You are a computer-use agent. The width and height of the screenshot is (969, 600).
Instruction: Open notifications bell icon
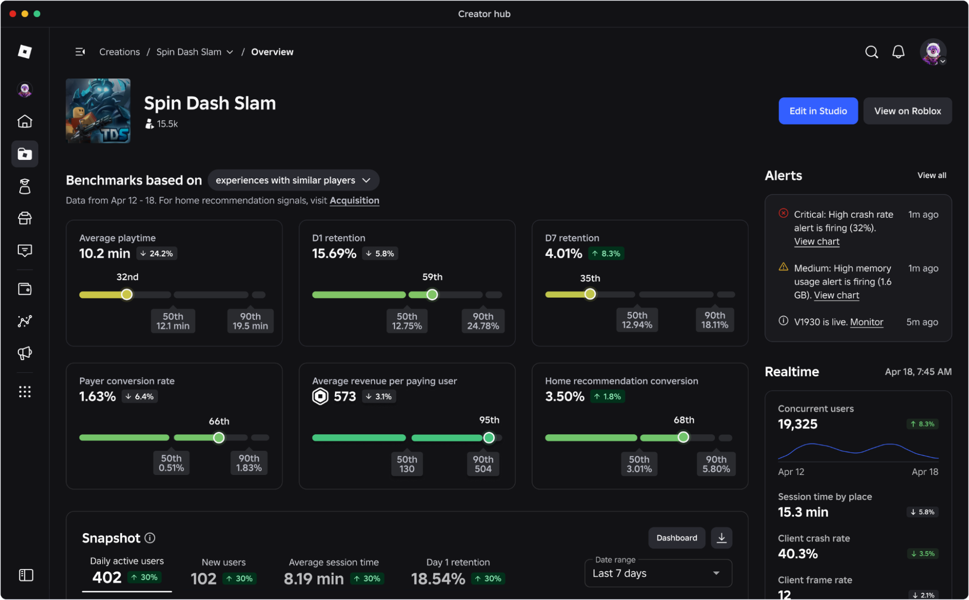[898, 52]
